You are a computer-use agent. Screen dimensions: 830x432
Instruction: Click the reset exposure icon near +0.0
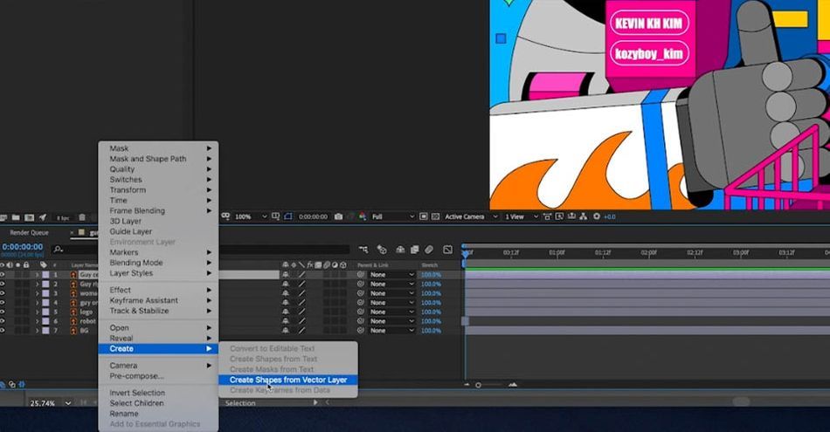(597, 216)
